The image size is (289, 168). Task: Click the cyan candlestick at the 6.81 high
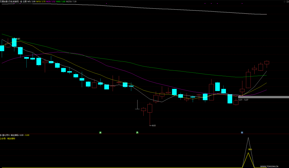[14, 43]
